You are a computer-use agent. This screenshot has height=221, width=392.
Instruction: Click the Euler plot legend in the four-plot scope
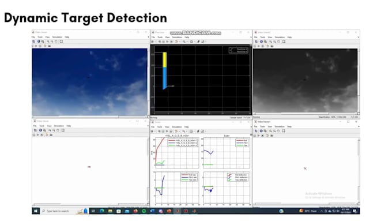point(242,143)
